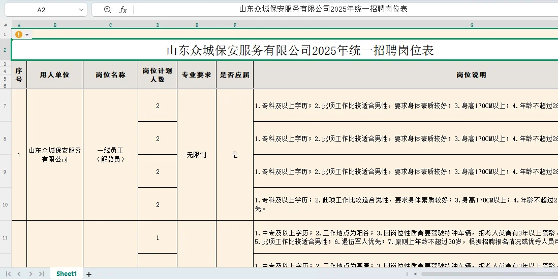Click the 专业要求 header cell

[x=197, y=75]
